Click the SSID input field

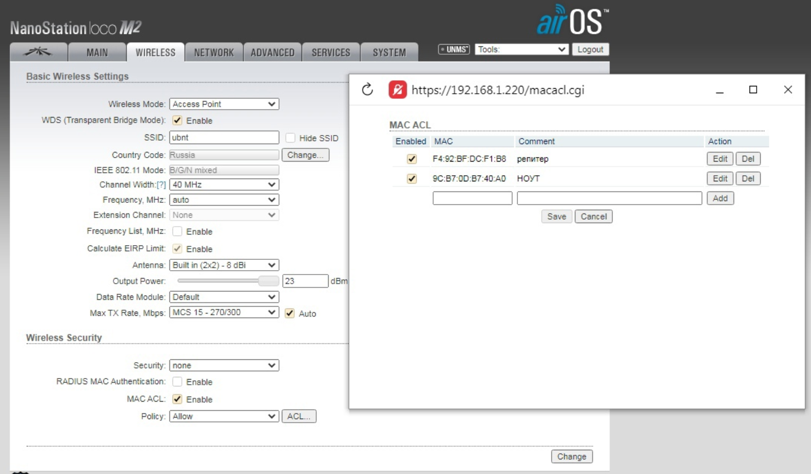pyautogui.click(x=224, y=137)
